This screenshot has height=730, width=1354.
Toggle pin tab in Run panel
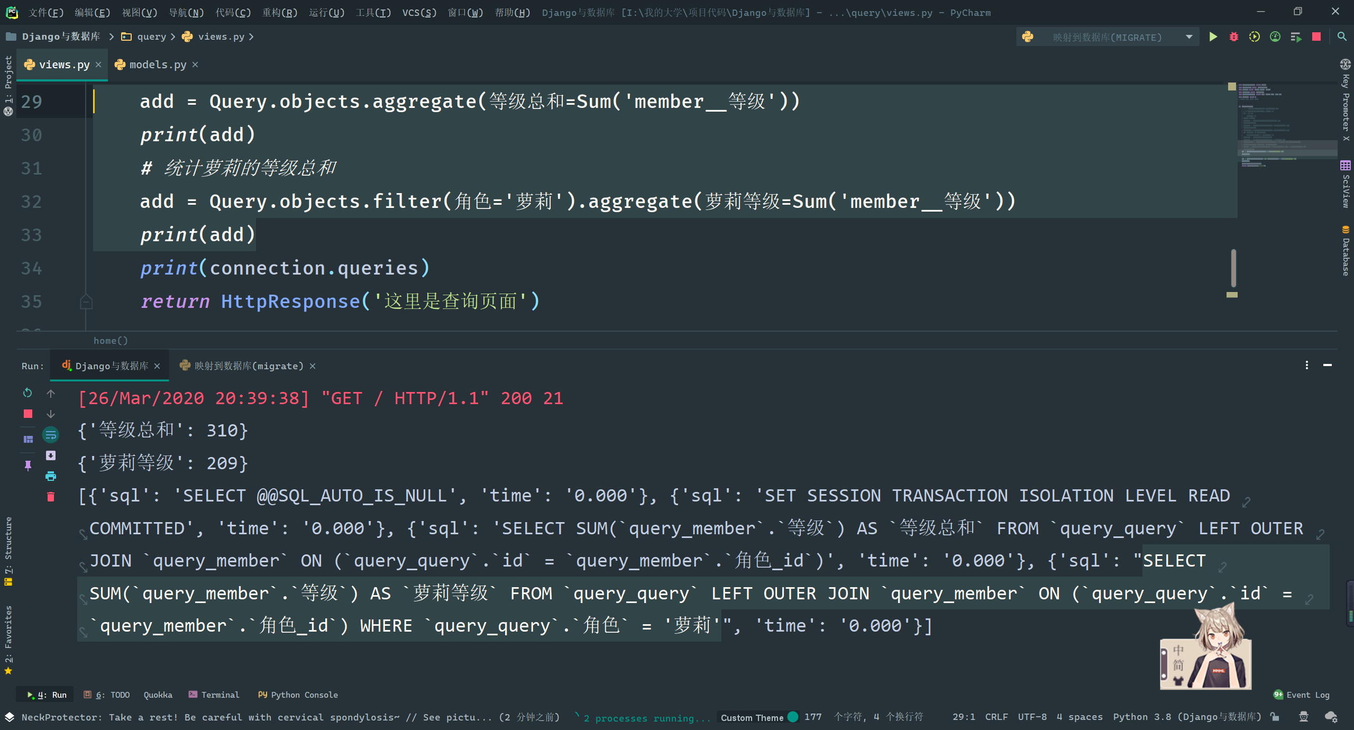pos(28,465)
